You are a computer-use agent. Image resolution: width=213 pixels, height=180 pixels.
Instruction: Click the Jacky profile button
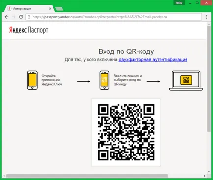click(x=179, y=3)
